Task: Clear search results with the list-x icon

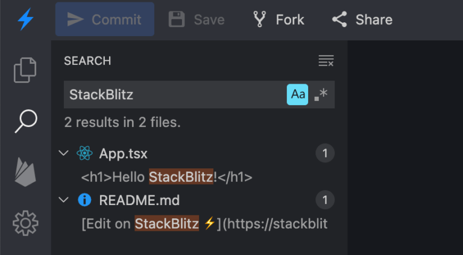Action: 326,61
